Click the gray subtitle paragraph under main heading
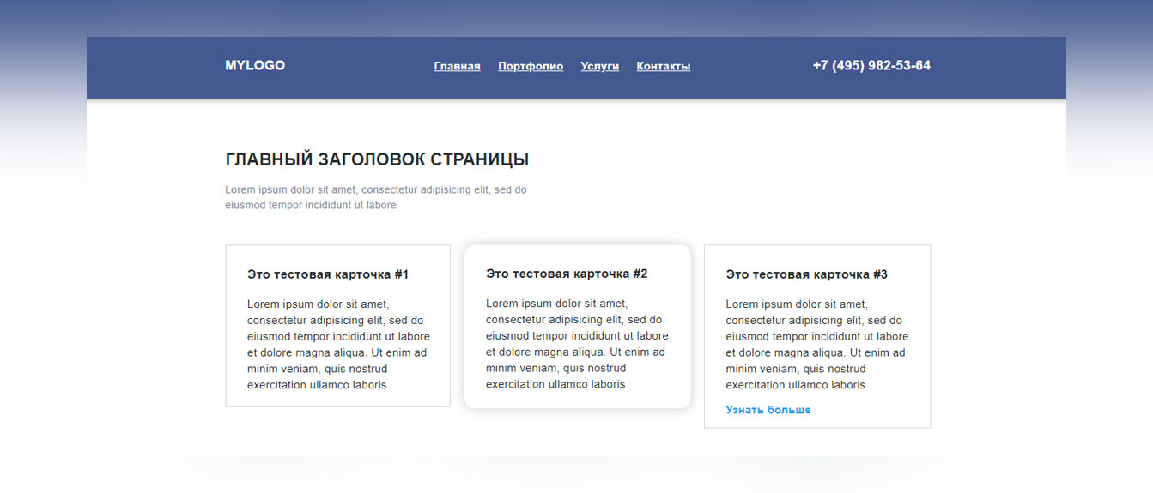 pos(376,197)
